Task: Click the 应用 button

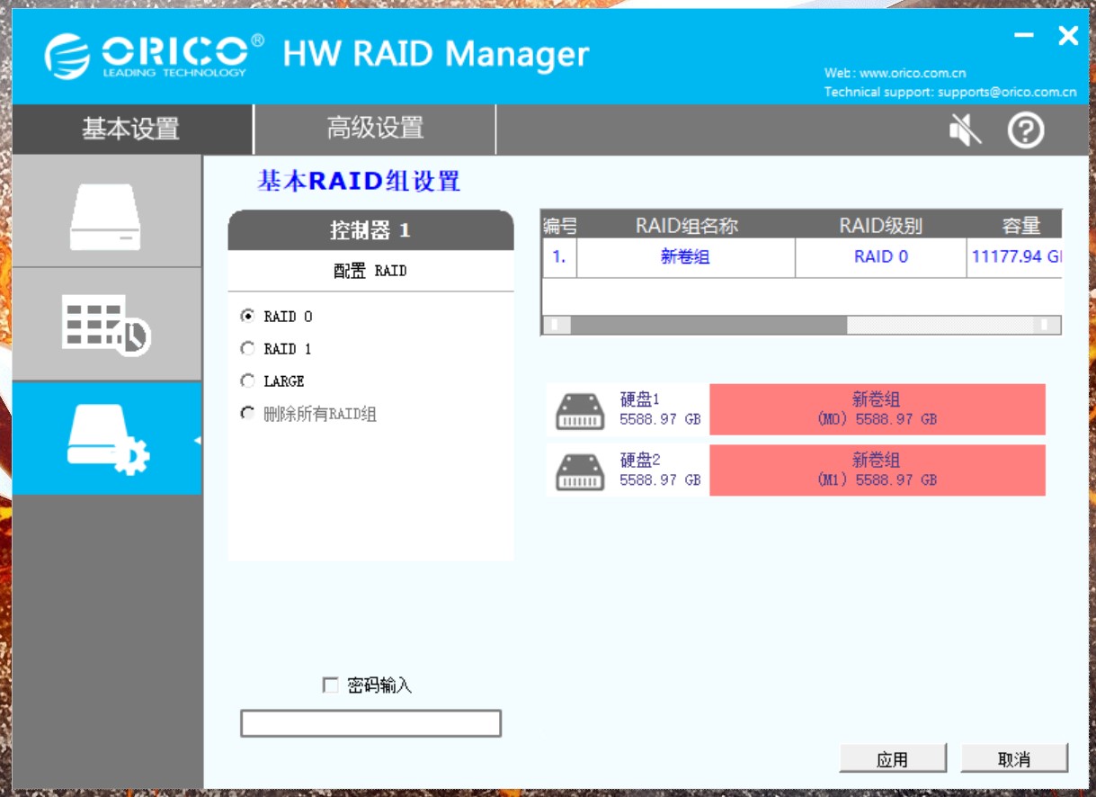Action: pyautogui.click(x=893, y=758)
